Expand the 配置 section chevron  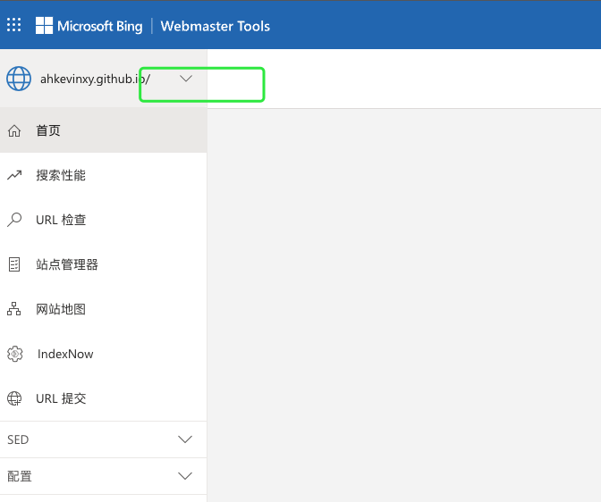(185, 476)
